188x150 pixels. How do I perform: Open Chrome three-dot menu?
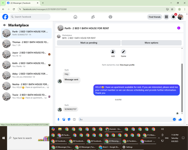click(x=185, y=9)
